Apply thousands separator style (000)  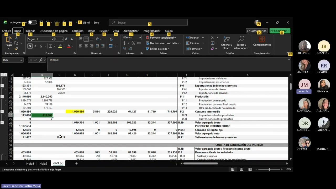tap(139, 43)
